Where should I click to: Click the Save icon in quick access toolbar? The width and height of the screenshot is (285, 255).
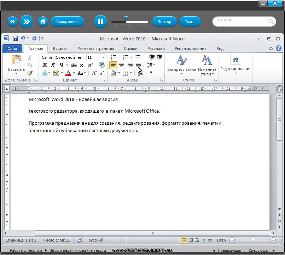[x=15, y=38]
